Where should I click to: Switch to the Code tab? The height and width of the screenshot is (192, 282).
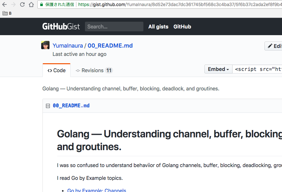(57, 70)
